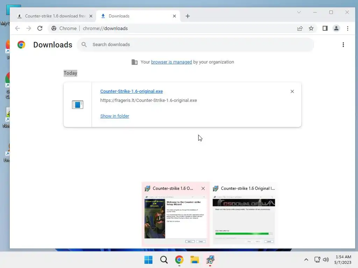
Task: Close the Counter-strike 1.6 download tab
Action: tap(91, 16)
